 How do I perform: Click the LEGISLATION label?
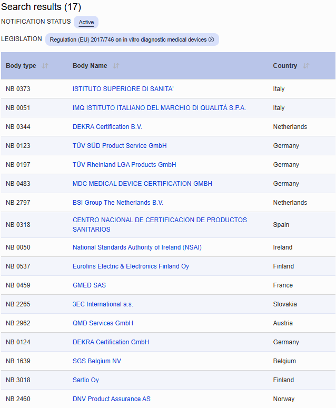click(22, 39)
